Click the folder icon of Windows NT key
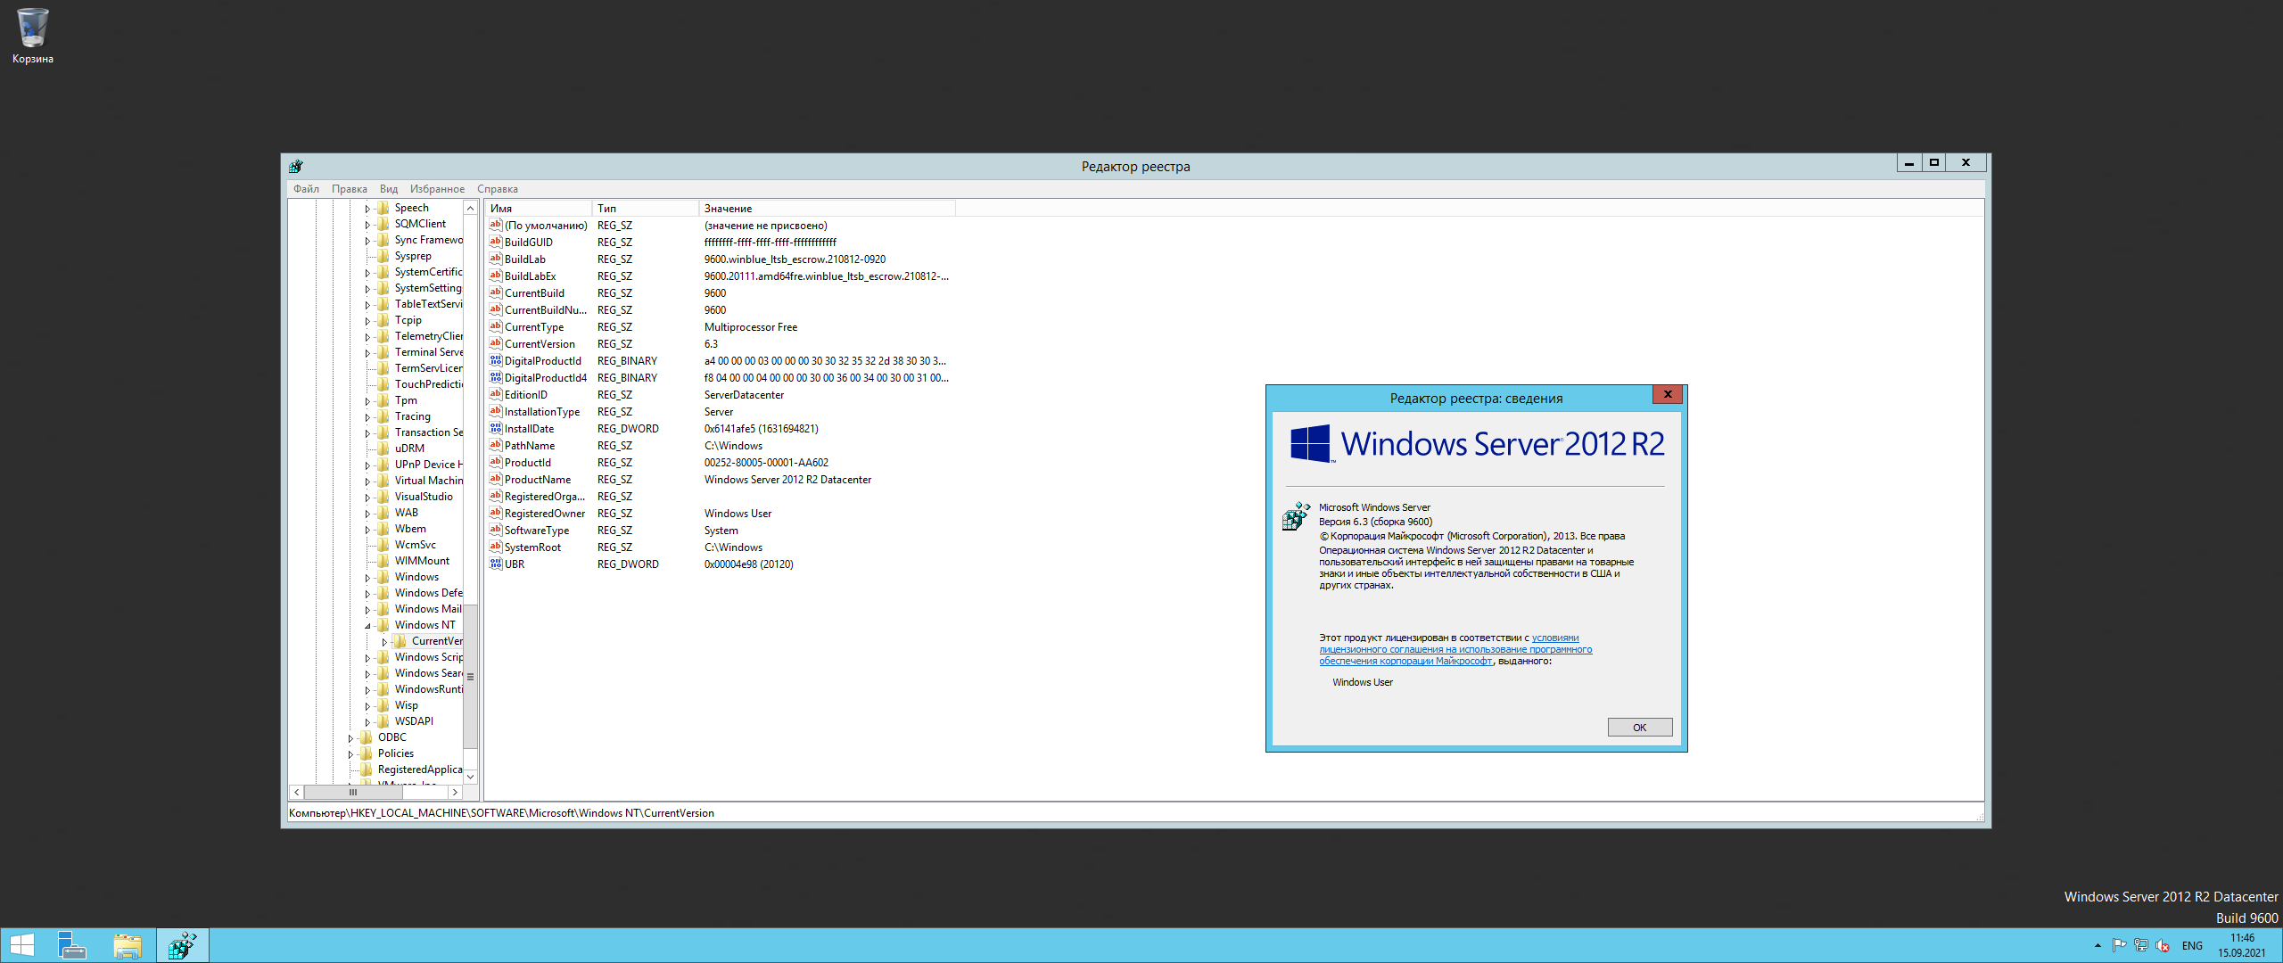This screenshot has height=963, width=2283. coord(383,625)
